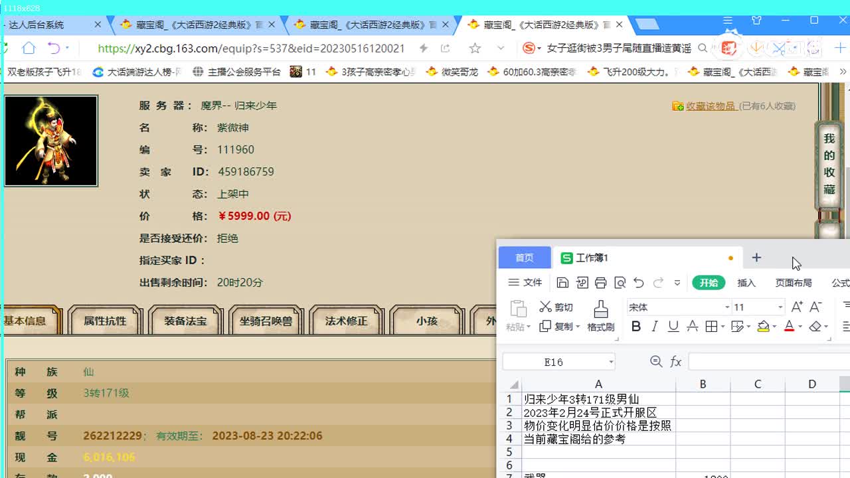Open the font name 宋体 dropdown
This screenshot has width=850, height=478.
pyautogui.click(x=727, y=307)
